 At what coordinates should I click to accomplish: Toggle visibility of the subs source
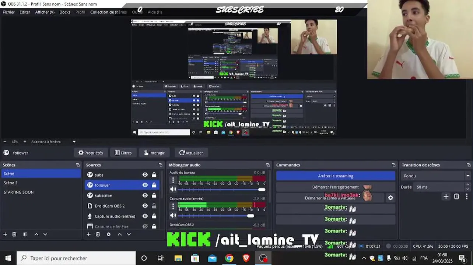(145, 175)
